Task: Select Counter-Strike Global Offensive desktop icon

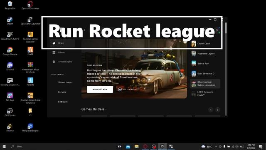Action: (x=30, y=98)
